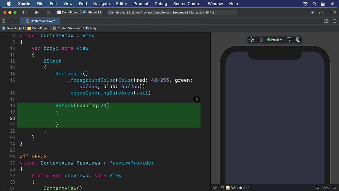
Task: Open the build status activity view
Action: pos(172,12)
